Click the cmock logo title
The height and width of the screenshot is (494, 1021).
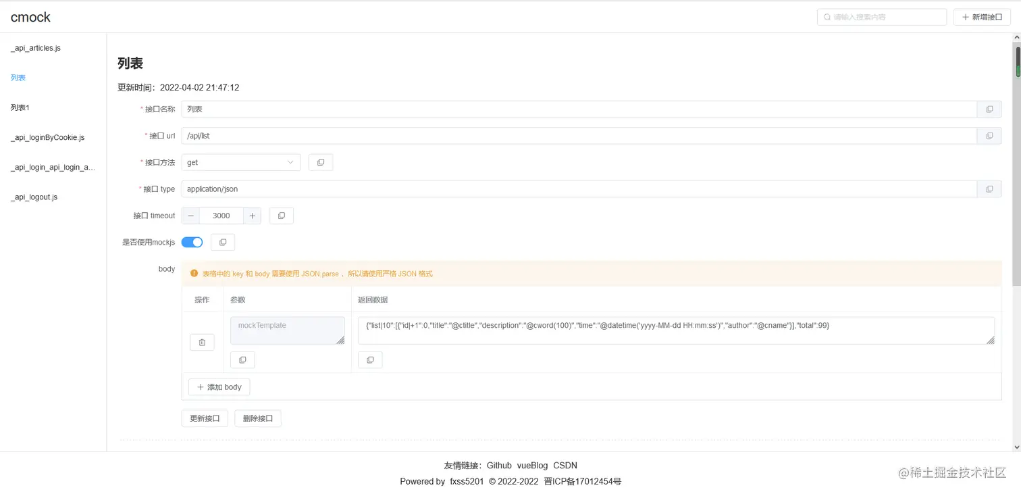tap(30, 17)
